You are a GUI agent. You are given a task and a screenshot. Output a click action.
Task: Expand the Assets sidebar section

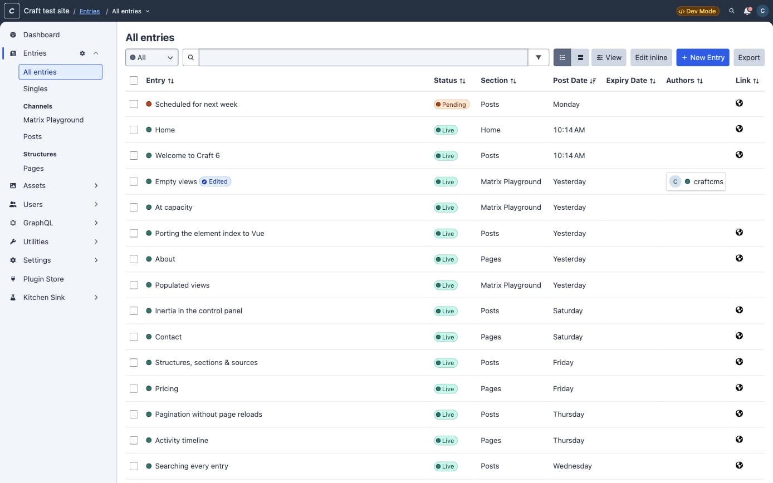pos(96,186)
